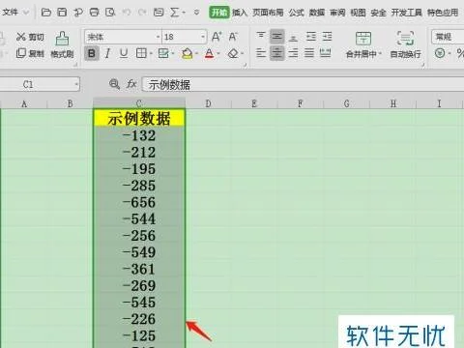Viewport: 464px width, 348px height.
Task: Switch to the 视图 tab
Action: (358, 13)
